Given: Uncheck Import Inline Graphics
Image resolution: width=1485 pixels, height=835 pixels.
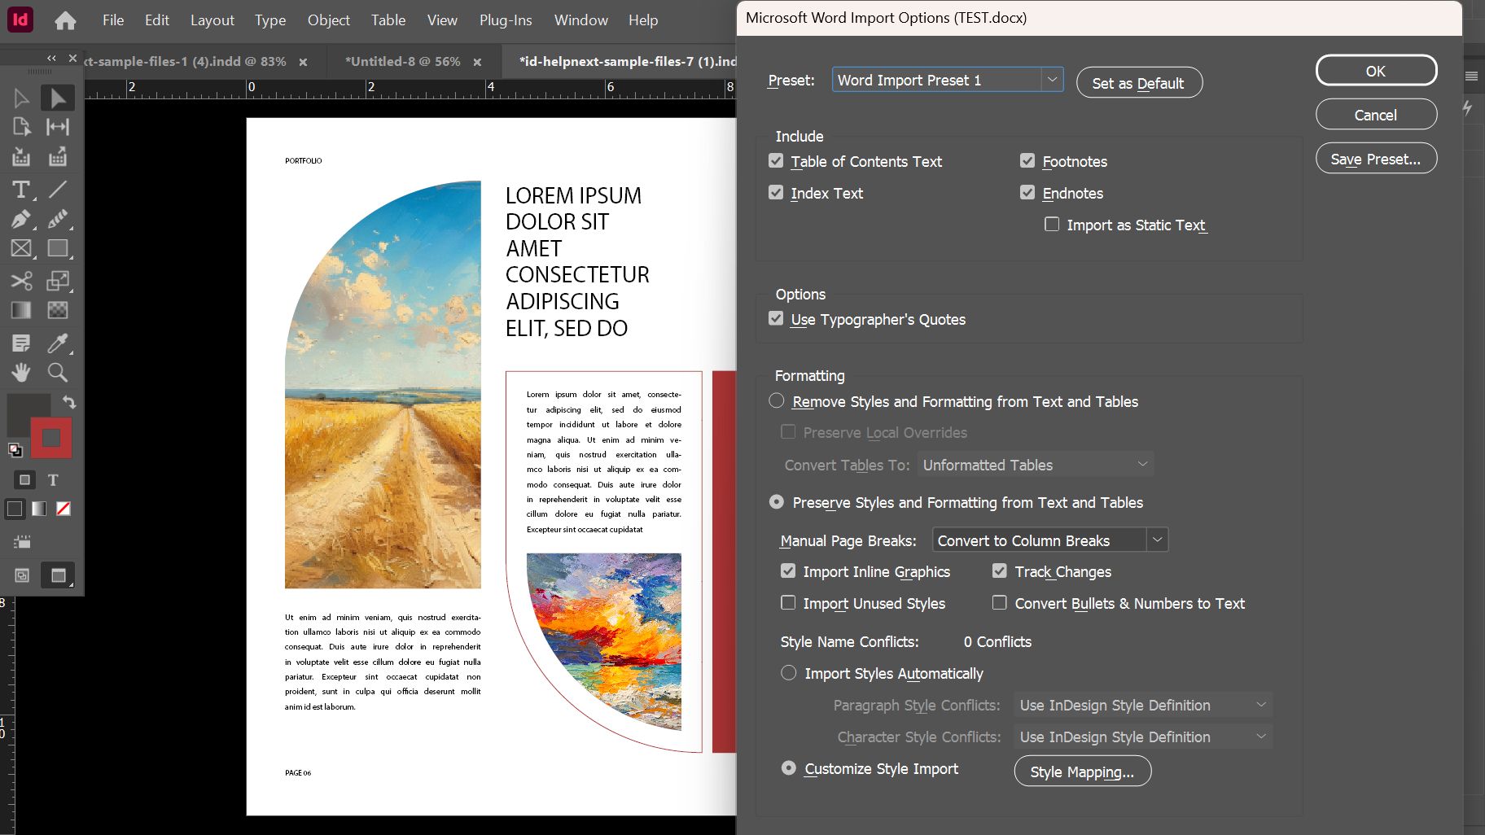Looking at the screenshot, I should [x=788, y=571].
